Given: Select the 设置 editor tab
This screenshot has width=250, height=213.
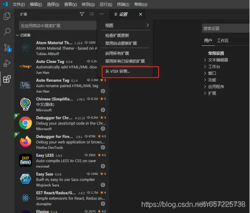Looking at the screenshot, I should (124, 14).
